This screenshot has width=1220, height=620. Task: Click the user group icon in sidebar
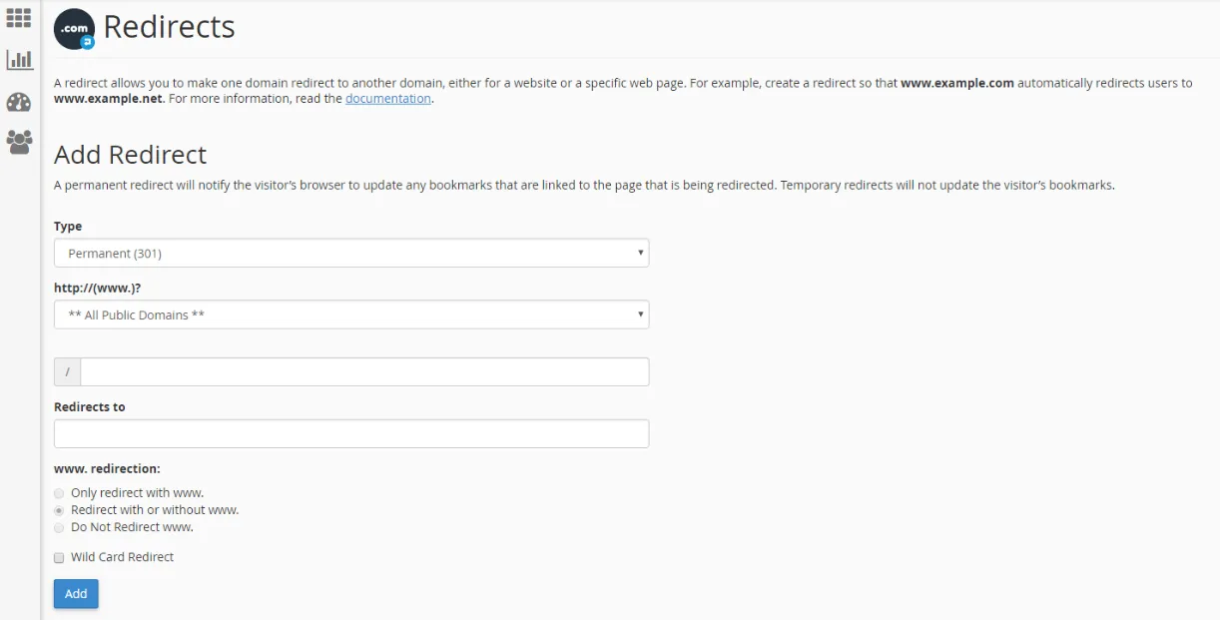(x=18, y=143)
